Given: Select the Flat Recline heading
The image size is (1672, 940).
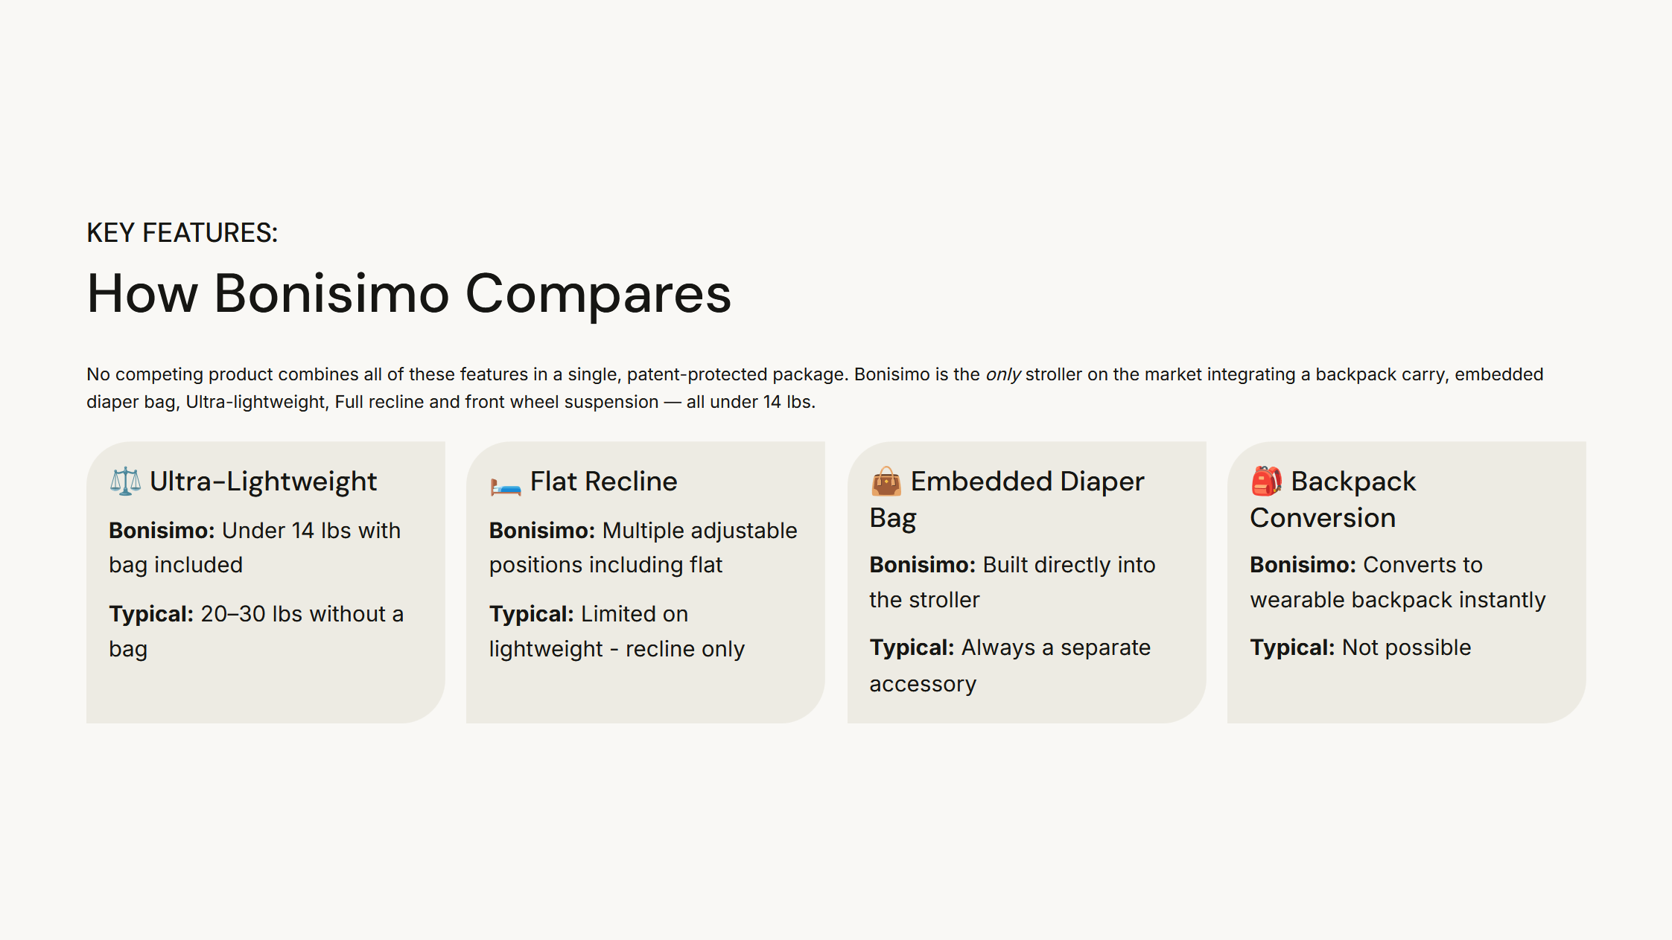Looking at the screenshot, I should pyautogui.click(x=603, y=482).
